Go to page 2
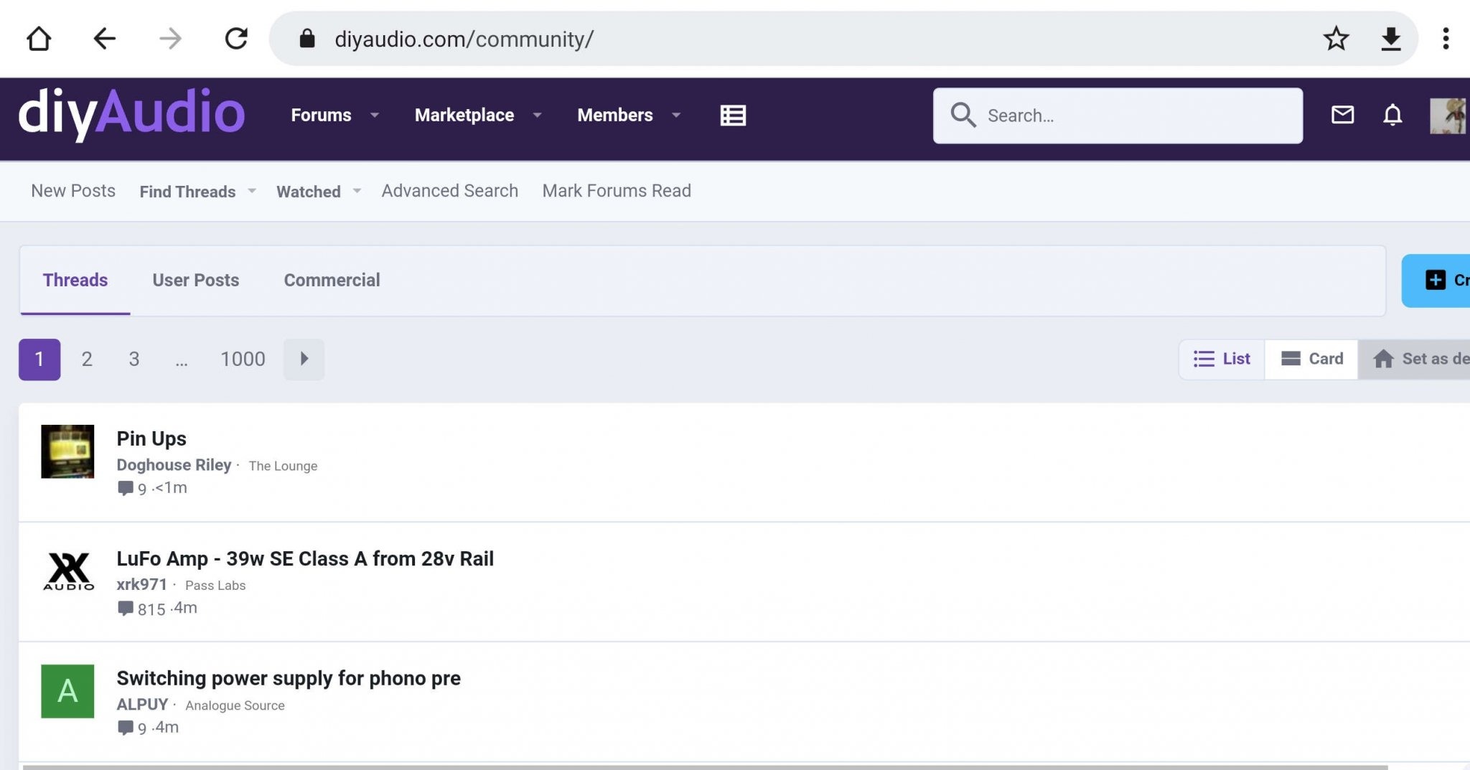The width and height of the screenshot is (1470, 770). pos(87,359)
